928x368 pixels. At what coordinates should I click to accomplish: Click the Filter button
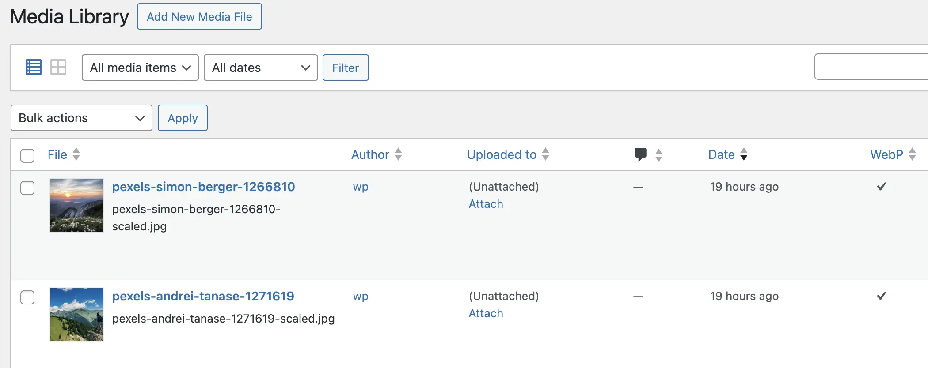[346, 68]
